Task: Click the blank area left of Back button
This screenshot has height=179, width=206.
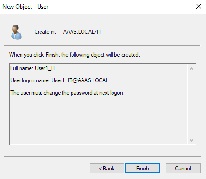Action: (46, 168)
